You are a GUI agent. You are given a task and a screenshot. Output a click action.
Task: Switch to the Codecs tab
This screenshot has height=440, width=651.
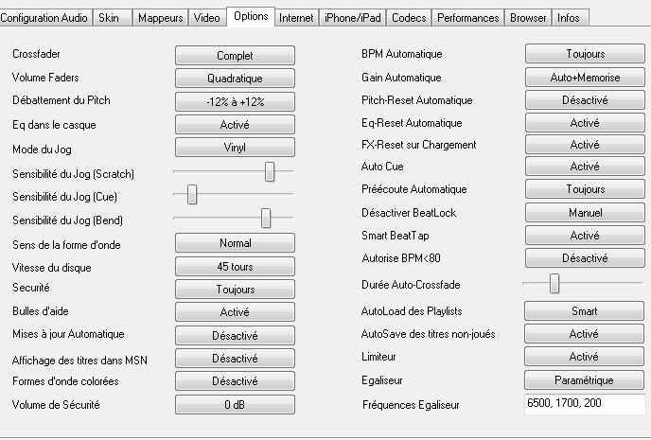coord(409,18)
